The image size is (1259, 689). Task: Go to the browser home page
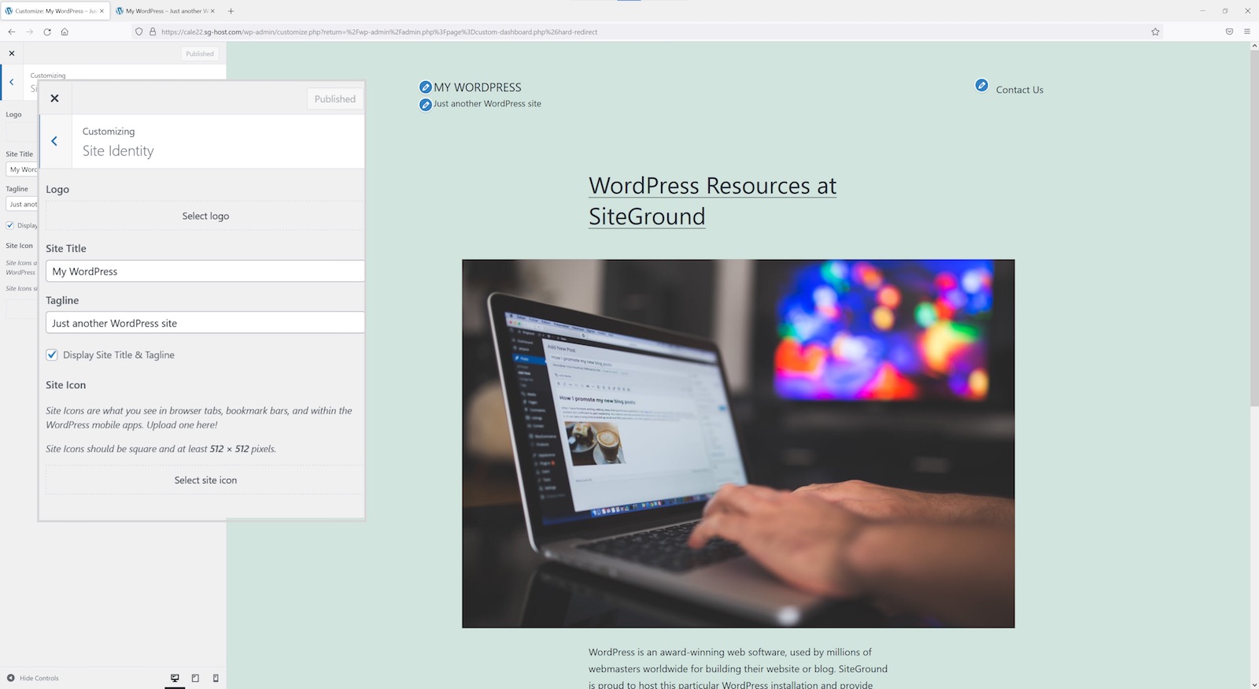(x=65, y=31)
